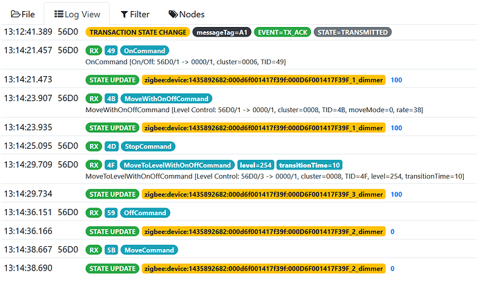Open the Nodes tab
The width and height of the screenshot is (477, 285).
[x=187, y=15]
